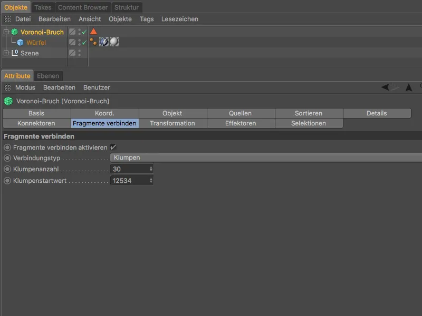Image resolution: width=422 pixels, height=316 pixels.
Task: Collapse the Voronoi-Bruch tree node
Action: point(6,32)
